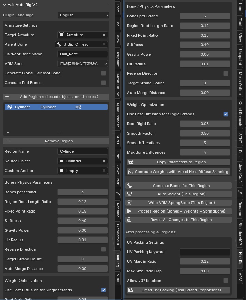Open the Plugin Language dropdown
Screen dimensions: 246x300
83,15
